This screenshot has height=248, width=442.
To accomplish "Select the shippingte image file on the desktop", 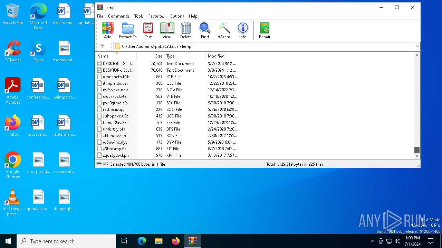I will (64, 200).
